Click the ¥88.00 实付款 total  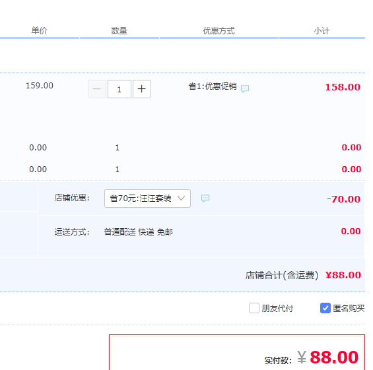pyautogui.click(x=328, y=357)
